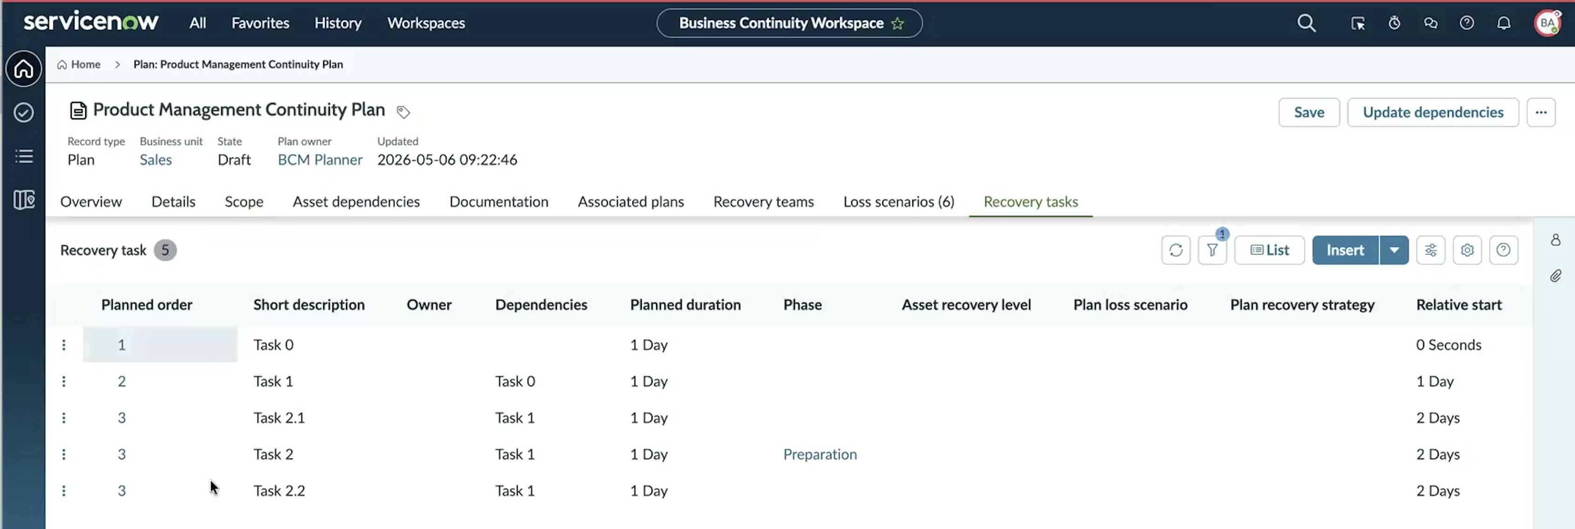Open the global search magnifier icon
The width and height of the screenshot is (1575, 529).
coord(1306,23)
